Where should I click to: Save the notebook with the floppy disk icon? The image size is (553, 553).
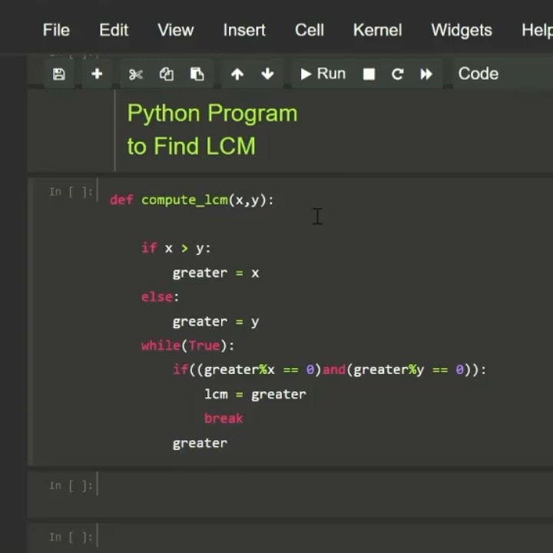pos(59,74)
